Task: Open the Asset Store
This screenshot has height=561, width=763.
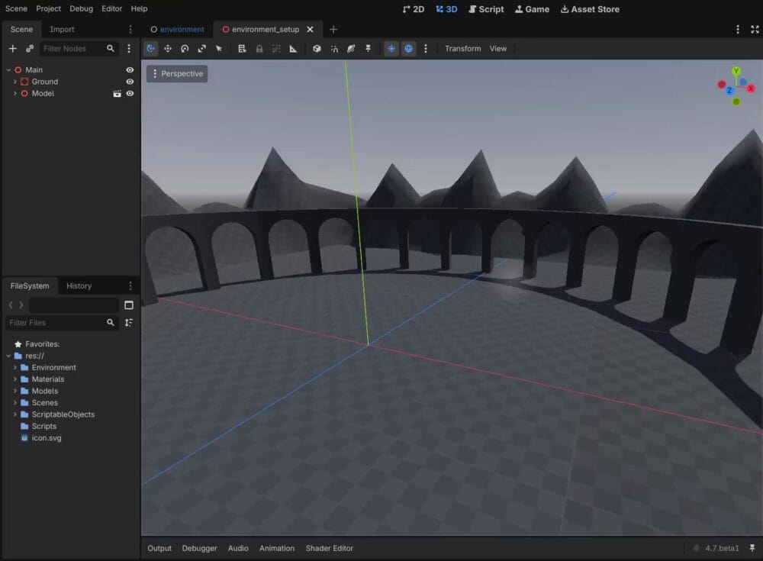Action: (590, 9)
